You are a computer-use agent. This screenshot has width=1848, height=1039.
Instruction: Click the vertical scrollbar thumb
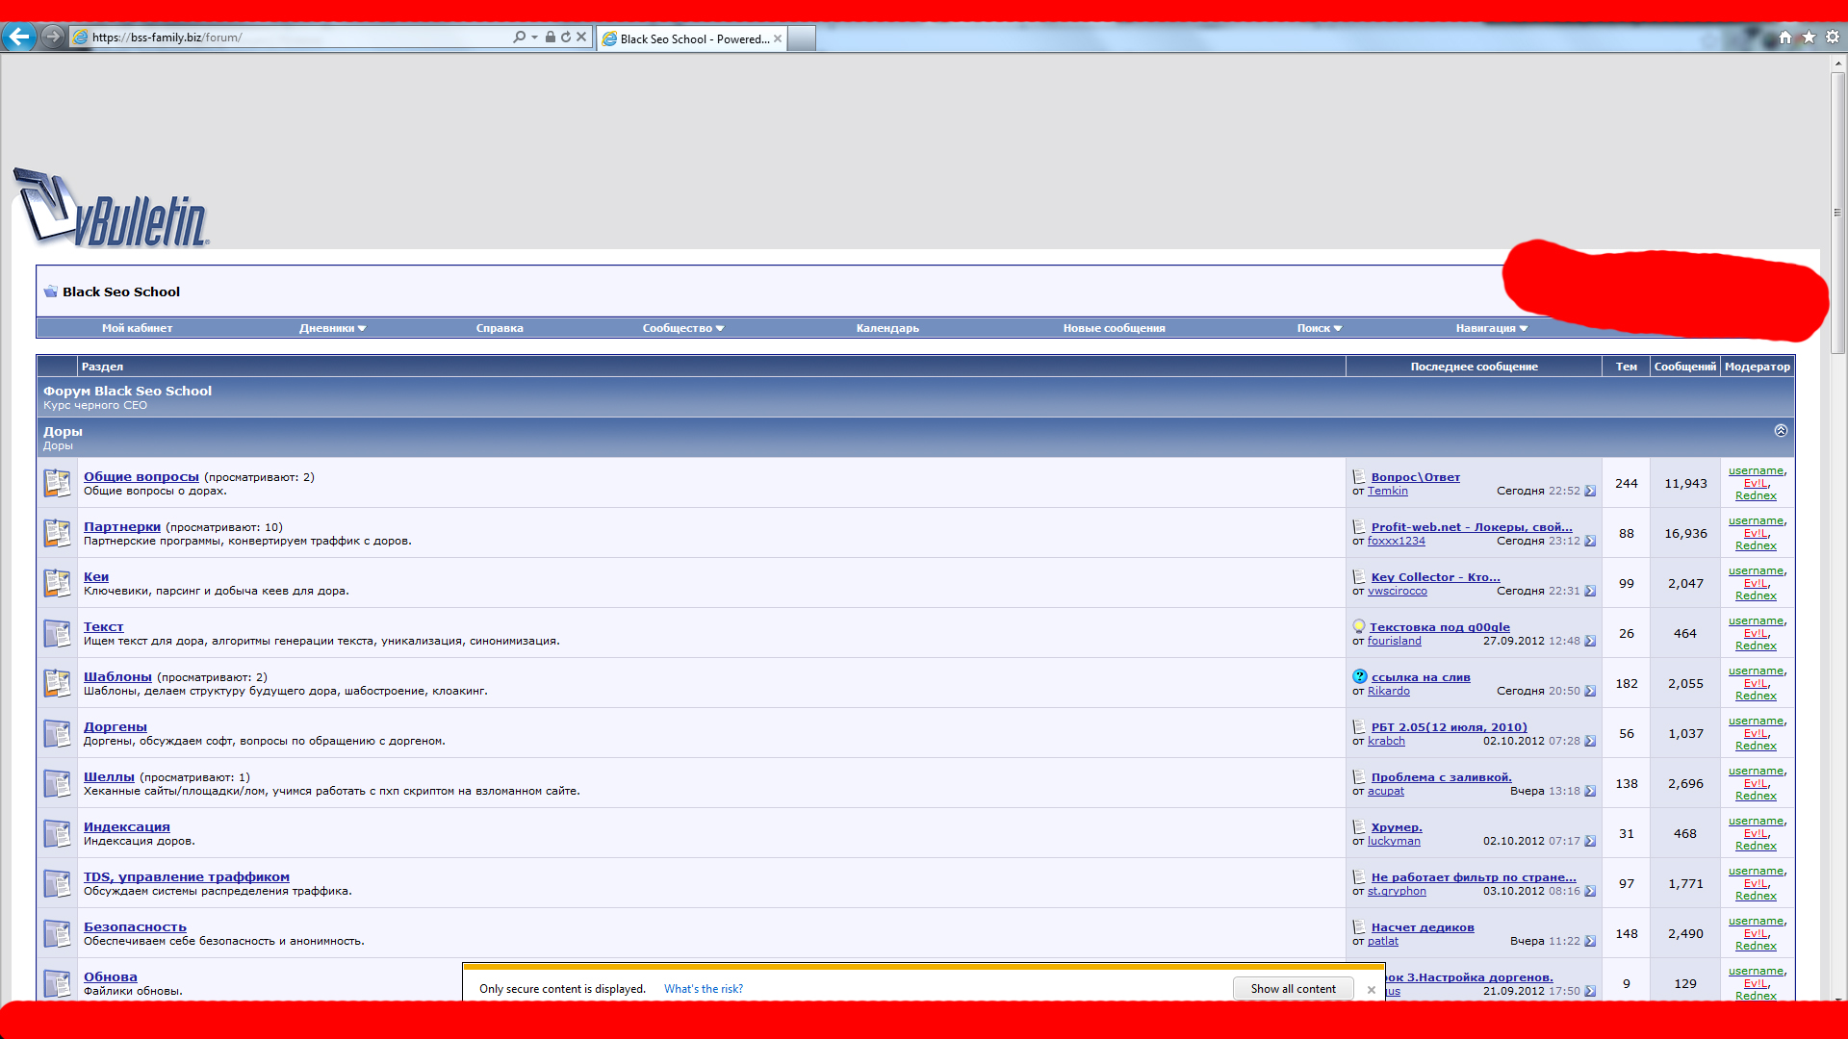(1837, 212)
